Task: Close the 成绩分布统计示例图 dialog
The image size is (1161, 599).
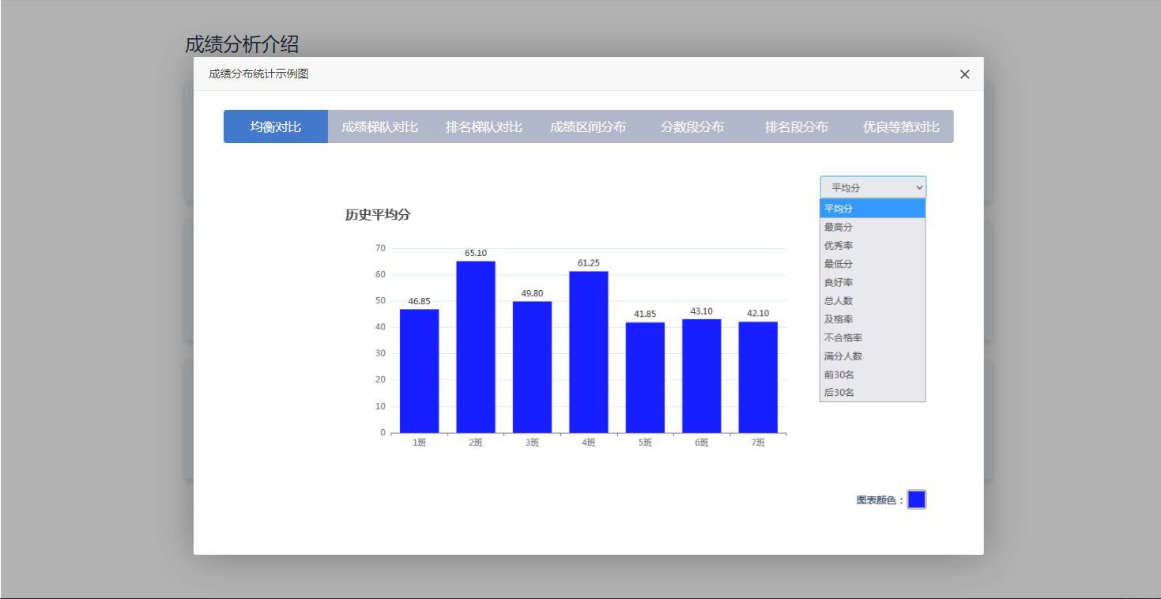Action: coord(964,74)
